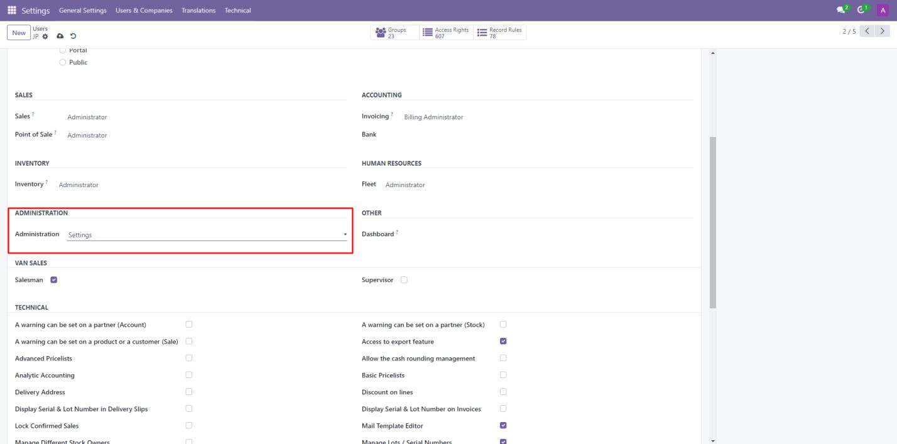This screenshot has height=444, width=897.
Task: Click the New button
Action: point(19,33)
